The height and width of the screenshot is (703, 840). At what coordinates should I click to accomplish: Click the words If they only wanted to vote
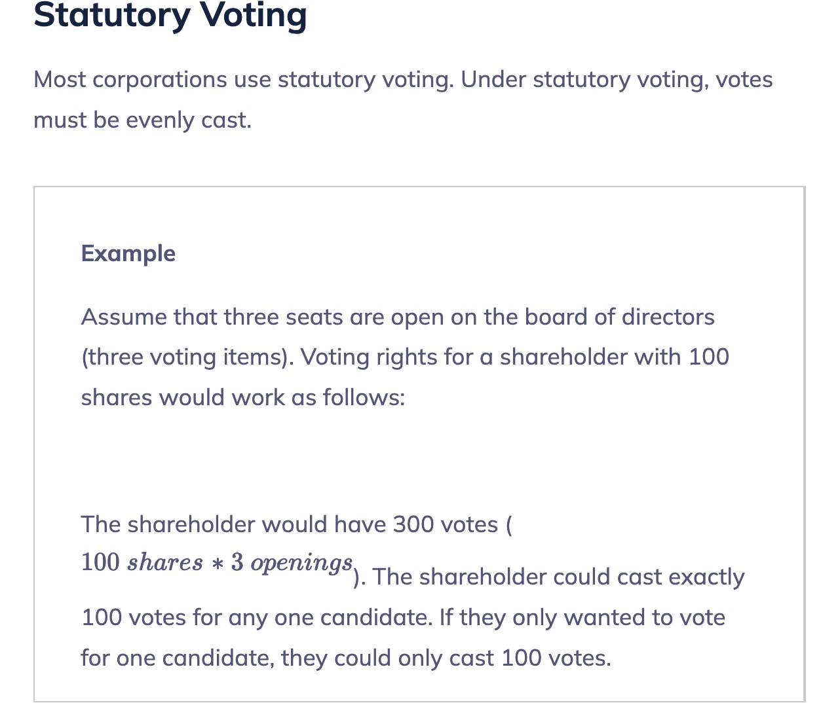point(582,617)
